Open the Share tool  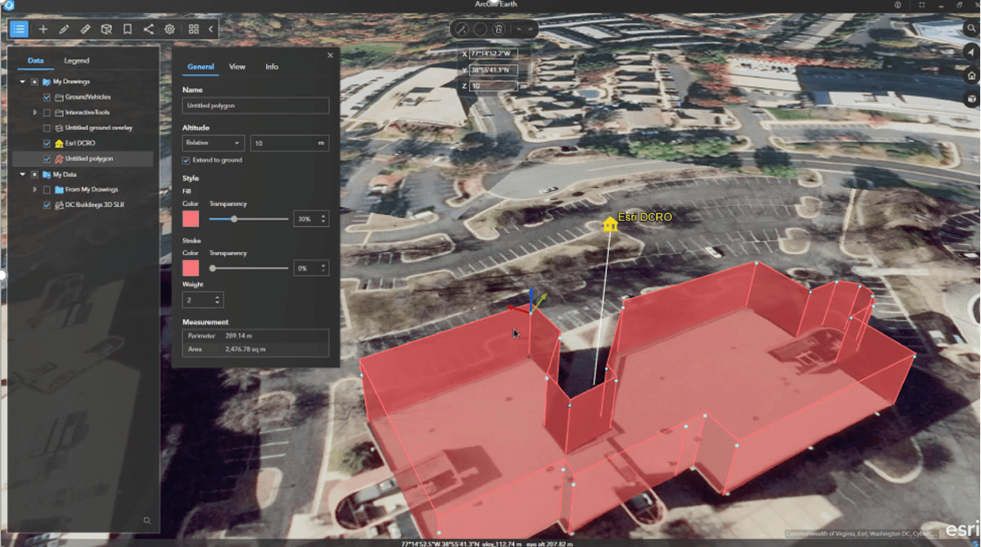148,29
